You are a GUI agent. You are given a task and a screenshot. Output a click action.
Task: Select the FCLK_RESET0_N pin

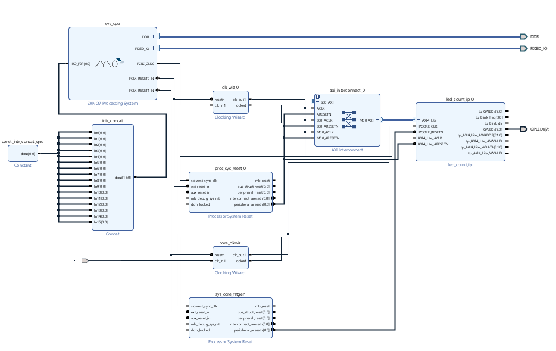(142, 79)
